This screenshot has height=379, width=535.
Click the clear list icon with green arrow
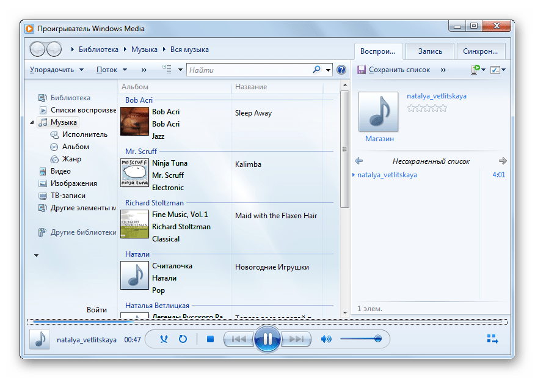(x=475, y=70)
